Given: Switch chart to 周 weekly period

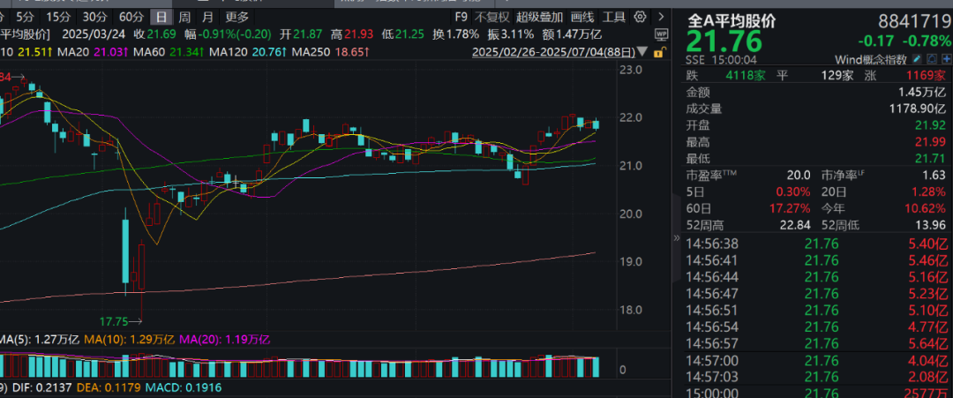Looking at the screenshot, I should pyautogui.click(x=184, y=17).
